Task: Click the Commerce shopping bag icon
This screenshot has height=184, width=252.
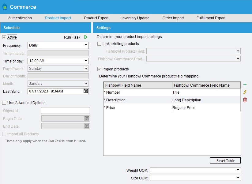Action: pyautogui.click(x=6, y=7)
